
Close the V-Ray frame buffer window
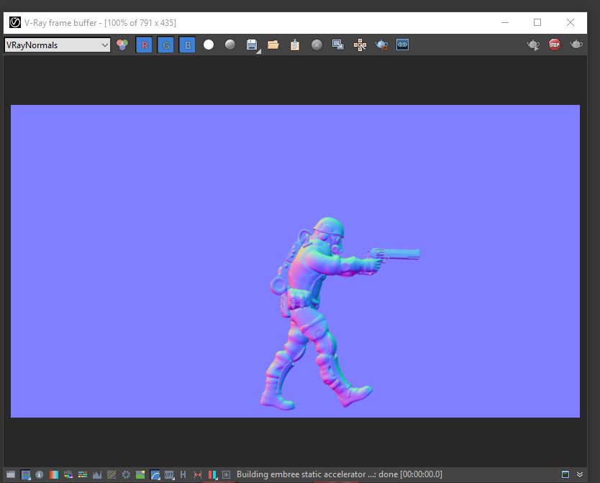pos(571,22)
